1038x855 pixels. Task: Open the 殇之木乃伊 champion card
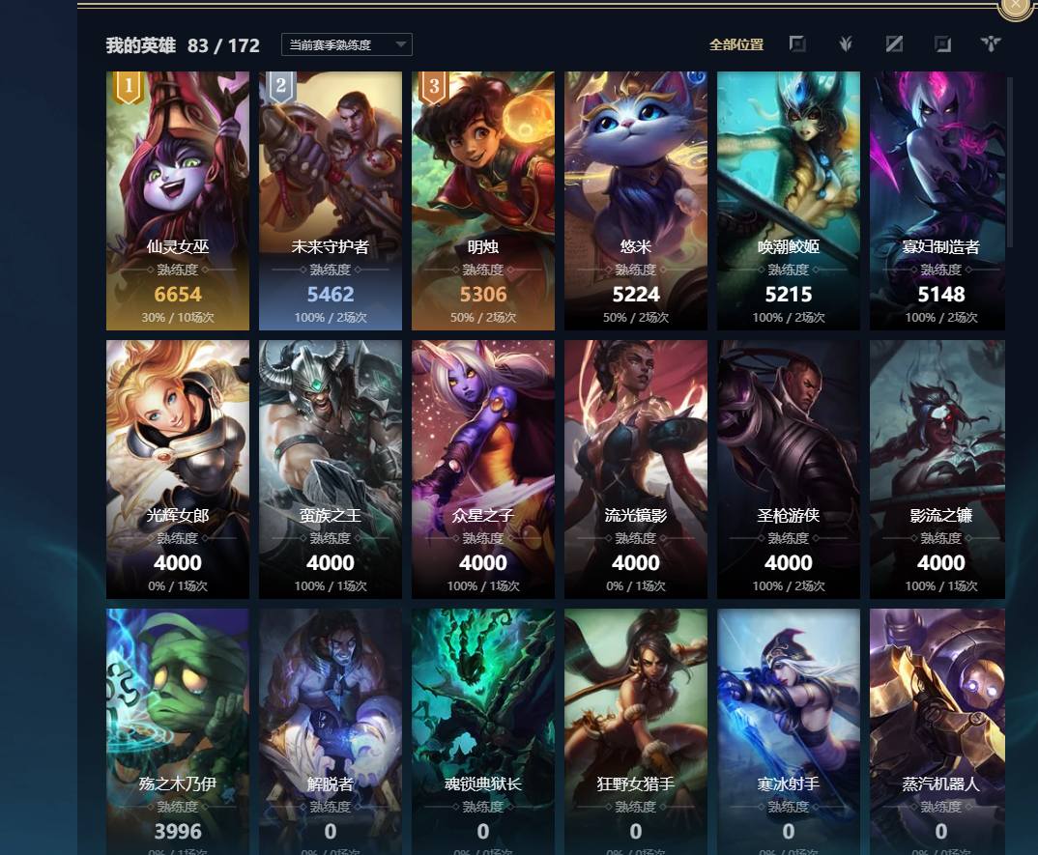coord(178,731)
